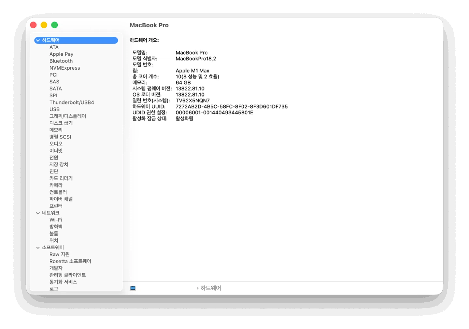Select 프린터 in the sidebar
Screen dimensions: 469x329
(56, 206)
